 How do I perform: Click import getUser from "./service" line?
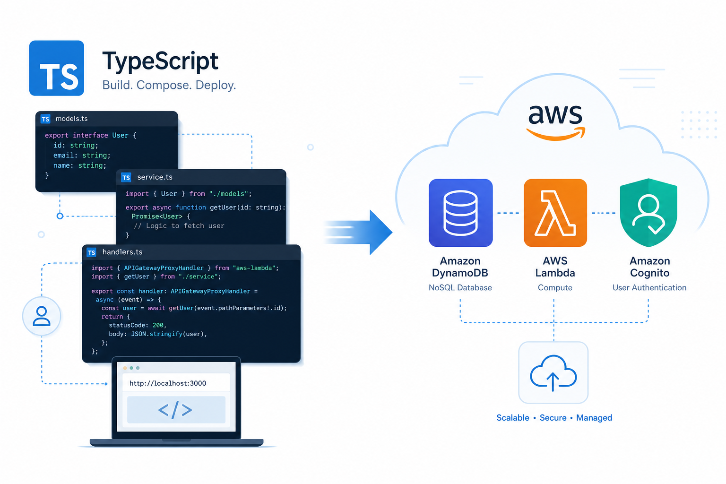click(x=156, y=277)
